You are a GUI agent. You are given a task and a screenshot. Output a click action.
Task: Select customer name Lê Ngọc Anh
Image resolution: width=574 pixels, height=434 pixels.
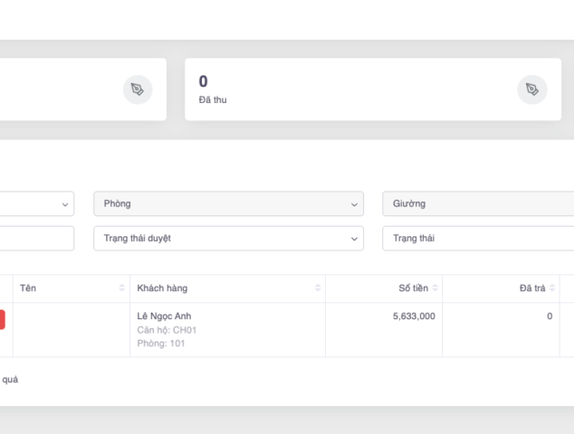coord(164,316)
